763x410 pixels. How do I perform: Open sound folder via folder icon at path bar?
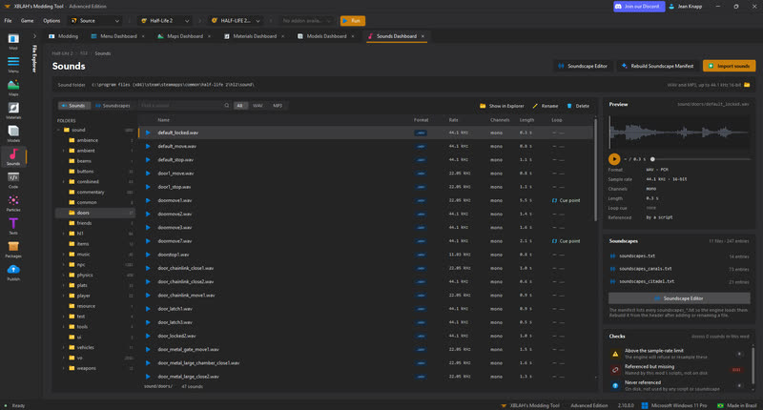coord(747,85)
